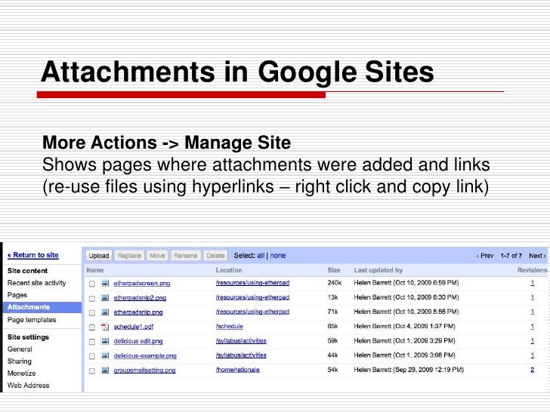Viewport: 550px width, 412px height.
Task: Tick the groupsmailsetting.png checkbox
Action: 92,370
